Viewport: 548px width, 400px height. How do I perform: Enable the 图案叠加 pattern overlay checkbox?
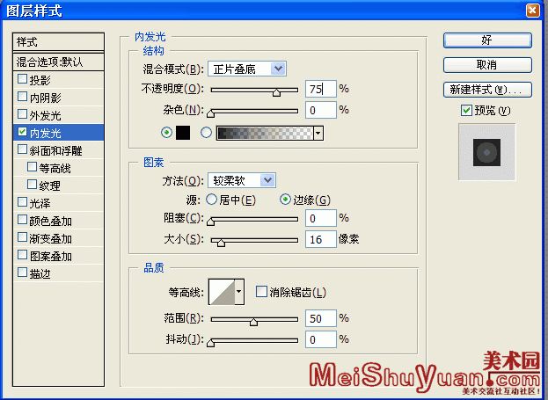tap(22, 255)
